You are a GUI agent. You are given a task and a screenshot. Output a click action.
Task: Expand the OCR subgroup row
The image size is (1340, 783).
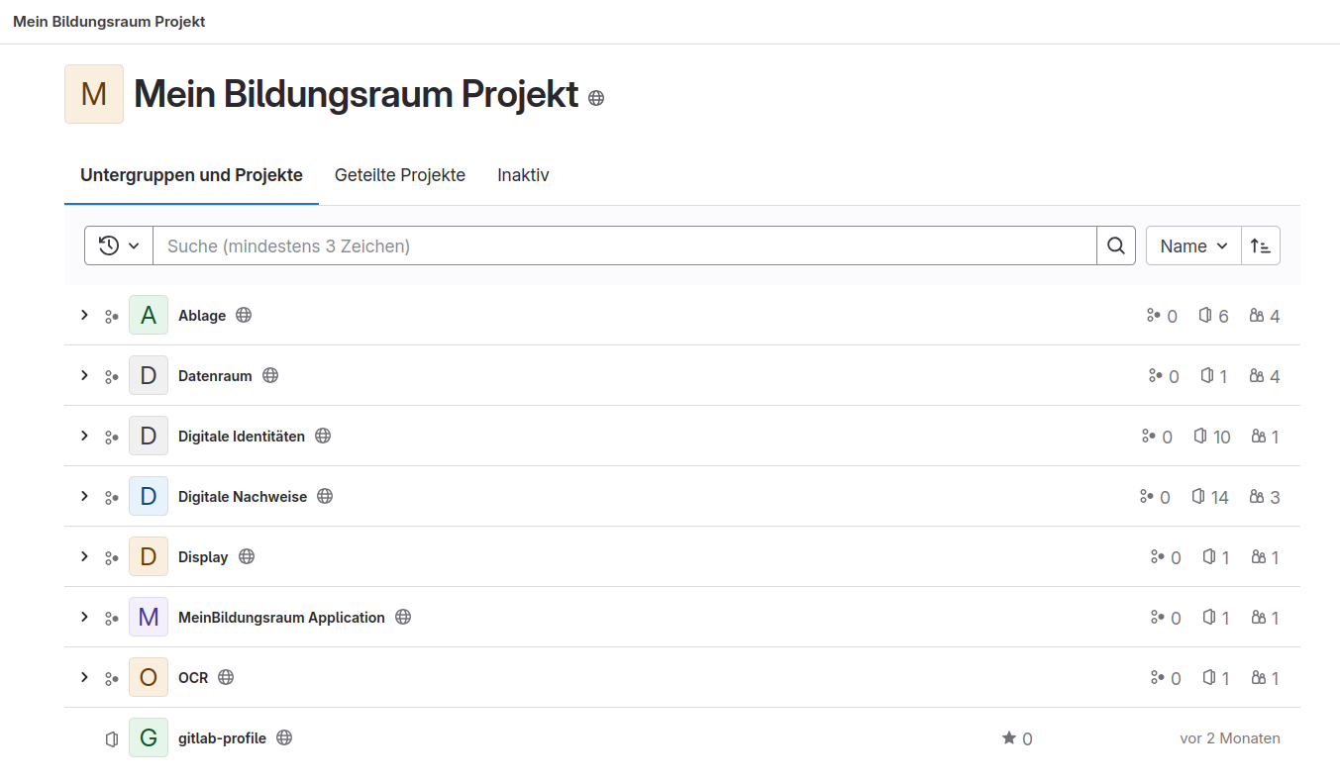coord(84,678)
